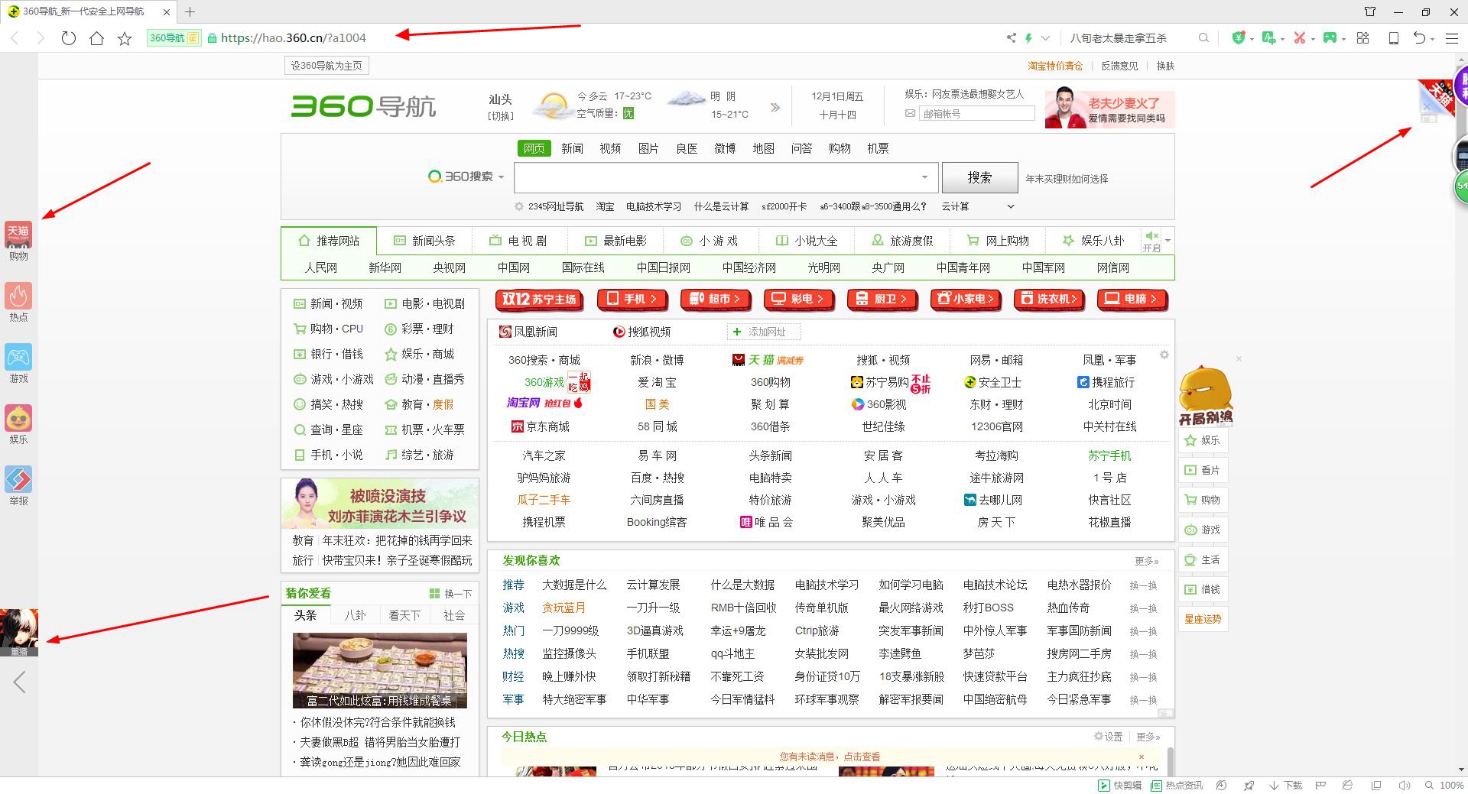This screenshot has width=1468, height=794.
Task: Open the green gamepad games icon
Action: pos(1330,37)
